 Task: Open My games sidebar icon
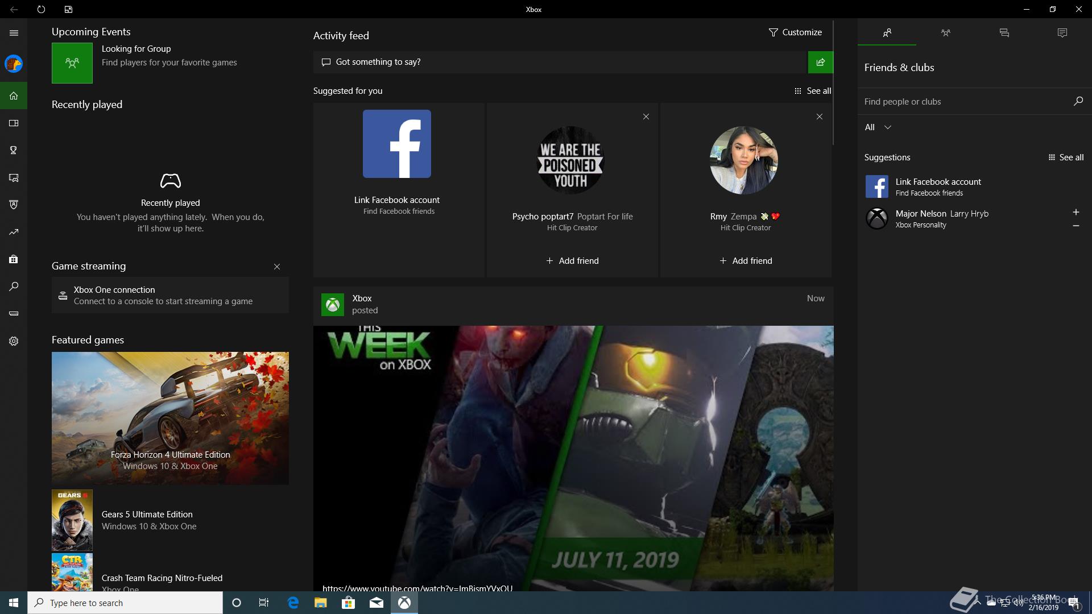14,123
